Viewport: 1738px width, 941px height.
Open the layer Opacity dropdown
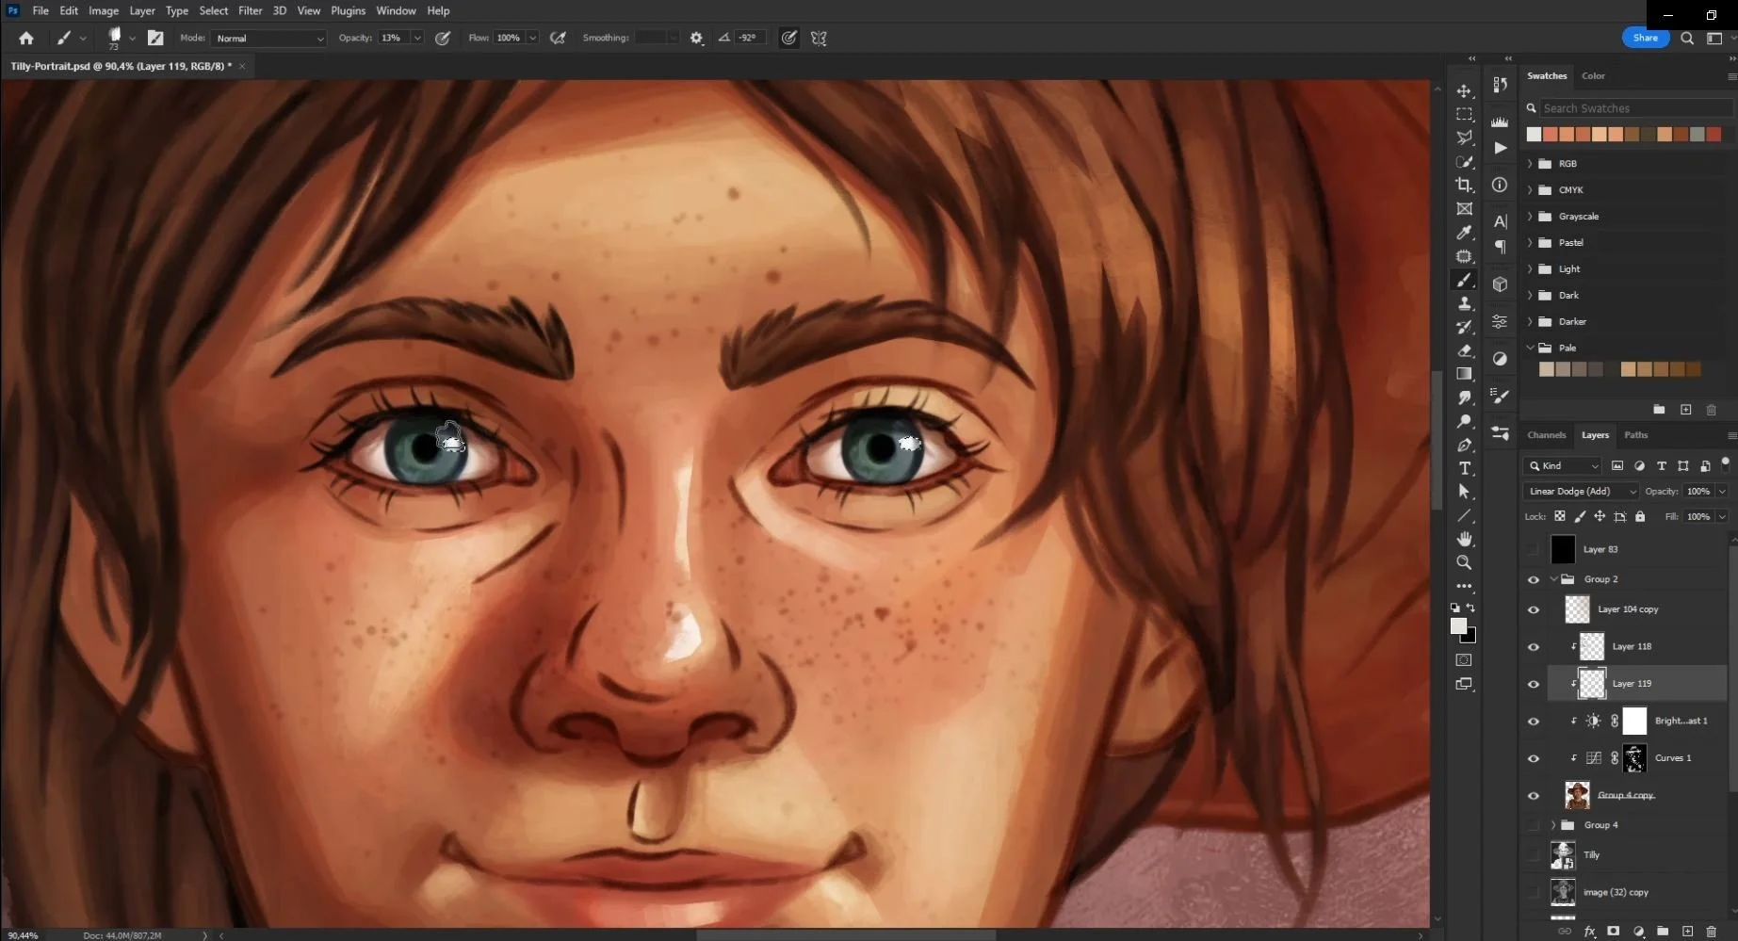pyautogui.click(x=1722, y=491)
